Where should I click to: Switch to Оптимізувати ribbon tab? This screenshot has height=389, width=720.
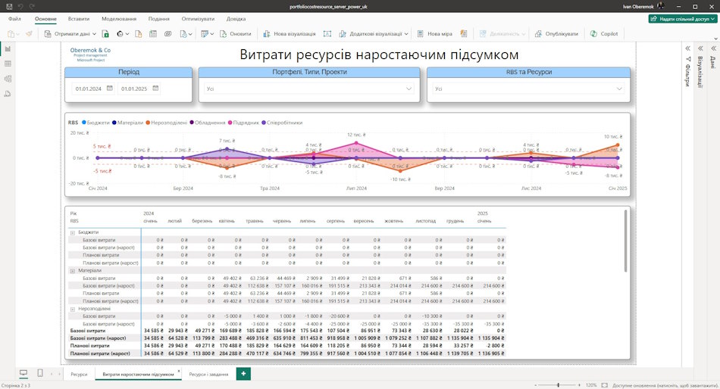pyautogui.click(x=198, y=19)
